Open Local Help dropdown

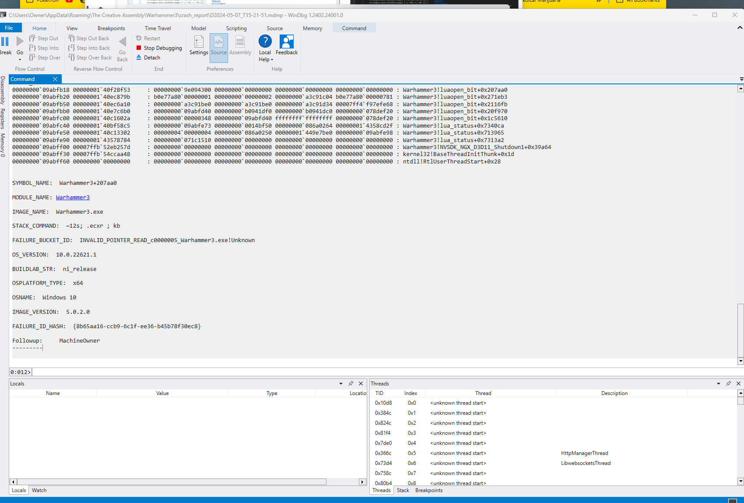265,56
